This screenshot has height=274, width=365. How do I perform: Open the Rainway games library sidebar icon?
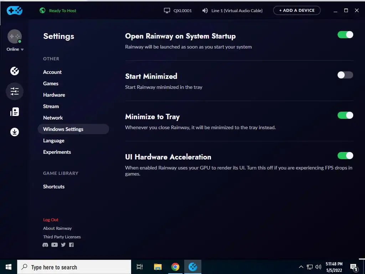(x=15, y=71)
